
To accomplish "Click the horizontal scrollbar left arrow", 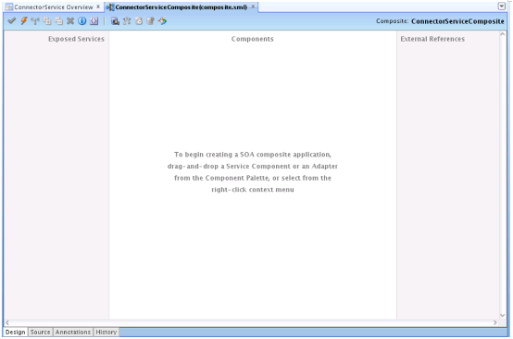I will 7,322.
